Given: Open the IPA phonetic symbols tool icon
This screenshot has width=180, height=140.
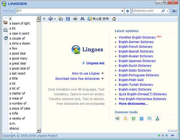Looking at the screenshot, I should click(x=149, y=118).
